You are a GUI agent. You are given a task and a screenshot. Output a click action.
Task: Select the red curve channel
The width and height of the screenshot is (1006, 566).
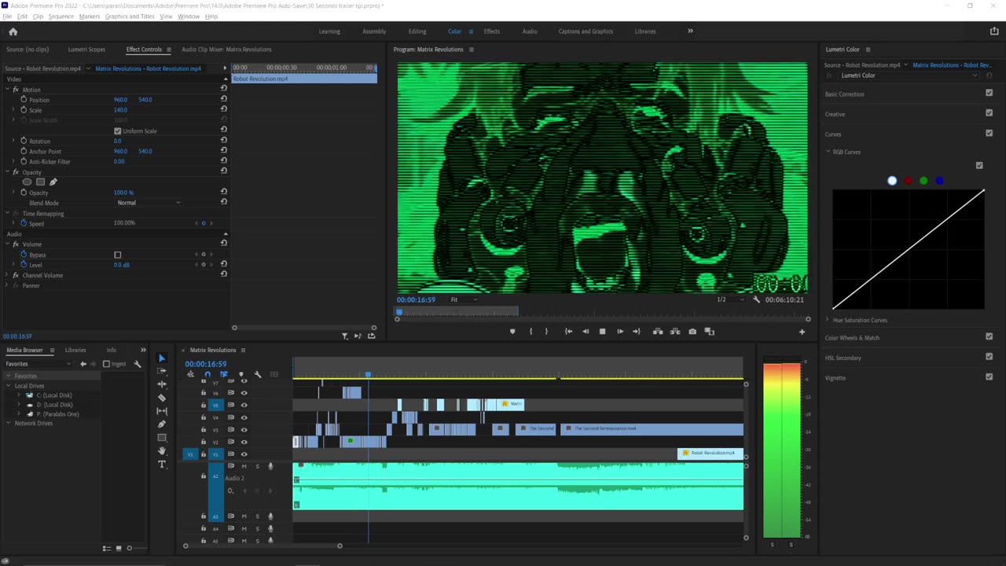[908, 181]
